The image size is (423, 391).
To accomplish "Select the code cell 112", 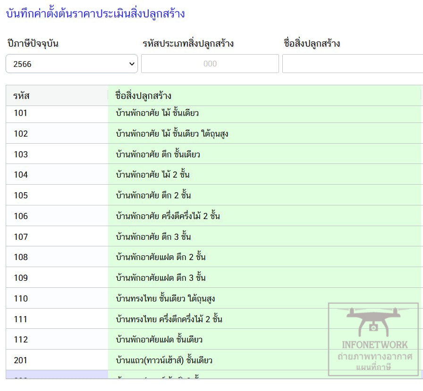I will [57, 339].
